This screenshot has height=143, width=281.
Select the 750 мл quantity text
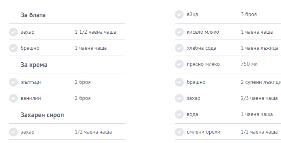point(249,64)
